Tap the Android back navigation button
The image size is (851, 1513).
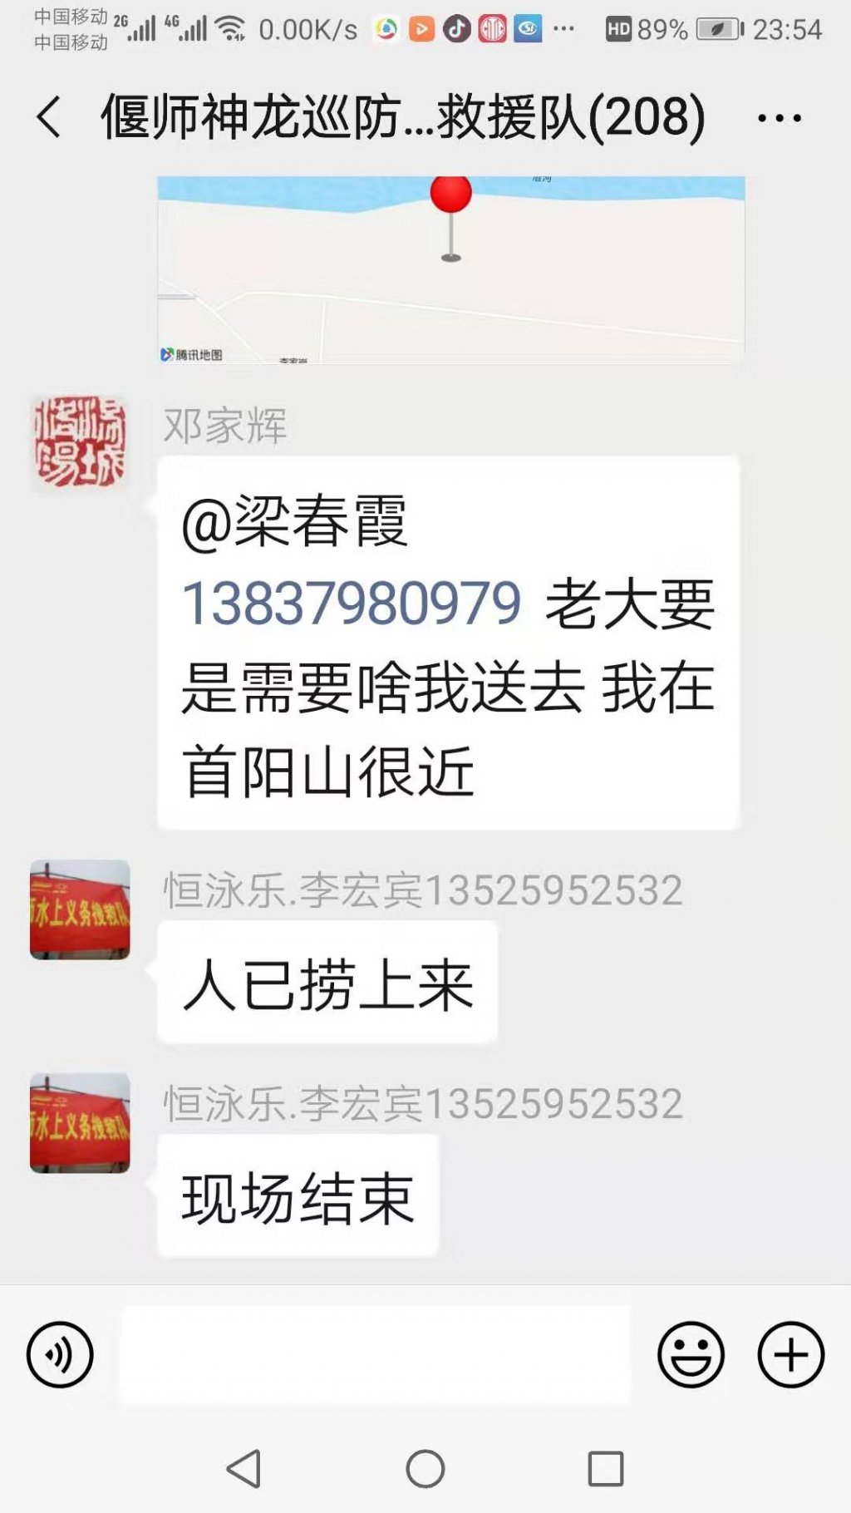click(244, 1469)
